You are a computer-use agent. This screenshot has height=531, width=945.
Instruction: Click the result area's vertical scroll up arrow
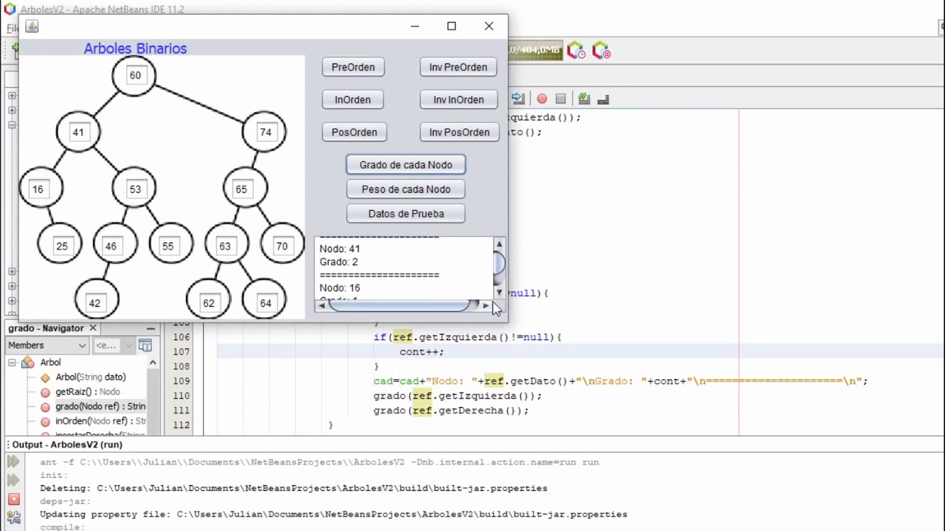coord(499,244)
